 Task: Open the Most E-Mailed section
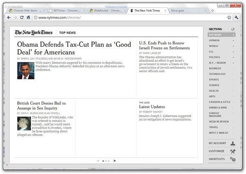tap(219, 133)
